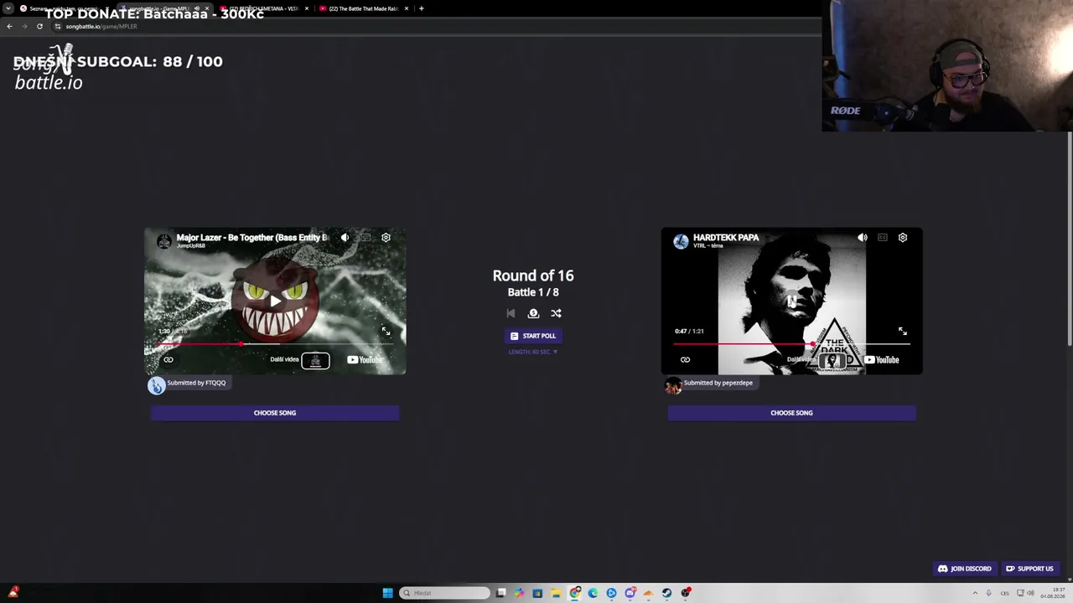The width and height of the screenshot is (1073, 603).
Task: Open a new browser tab
Action: pos(422,8)
